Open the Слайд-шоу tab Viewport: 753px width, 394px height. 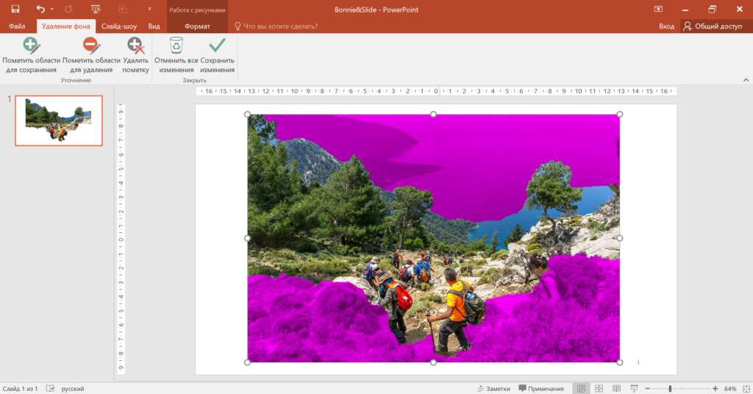[x=119, y=26]
